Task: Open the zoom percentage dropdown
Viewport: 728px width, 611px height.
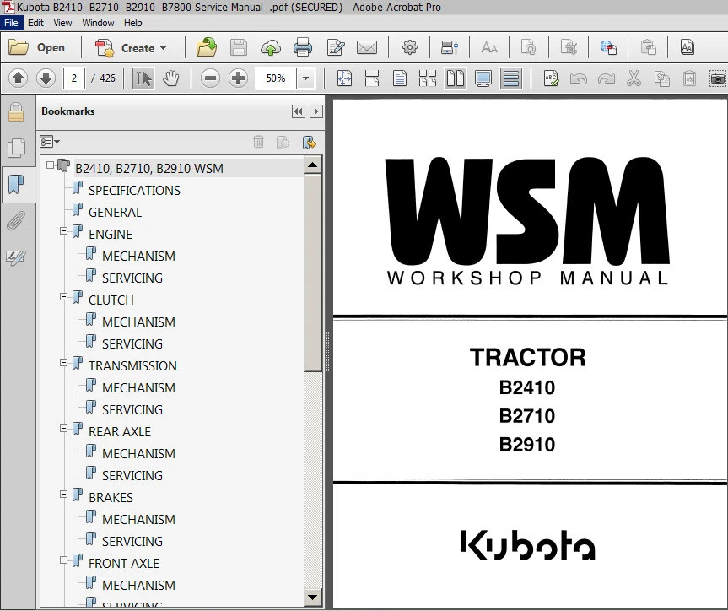Action: 306,78
